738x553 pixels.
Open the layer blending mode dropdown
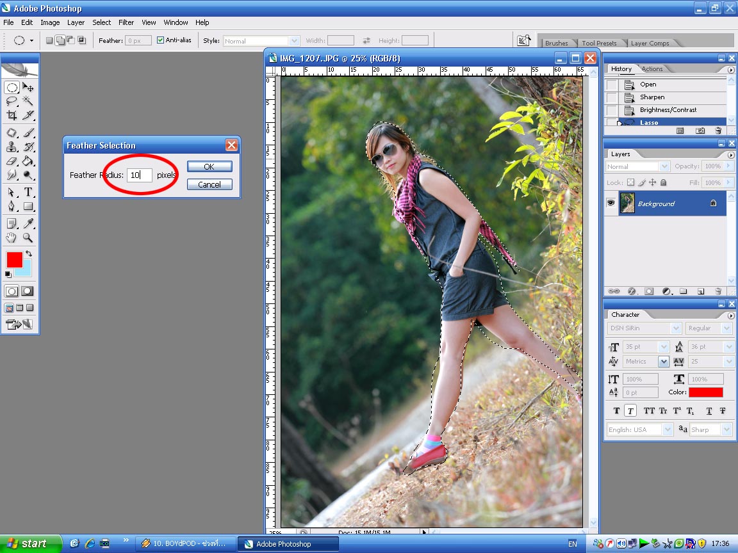pyautogui.click(x=664, y=166)
